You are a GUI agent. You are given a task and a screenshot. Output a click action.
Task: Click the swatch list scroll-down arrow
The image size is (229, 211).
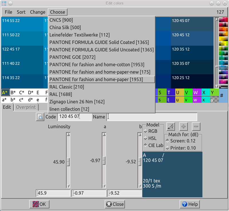[x=217, y=86]
